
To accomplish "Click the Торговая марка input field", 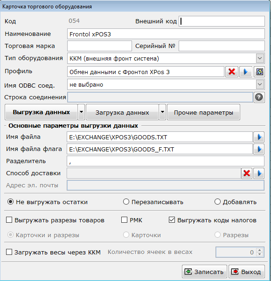I will [99, 46].
